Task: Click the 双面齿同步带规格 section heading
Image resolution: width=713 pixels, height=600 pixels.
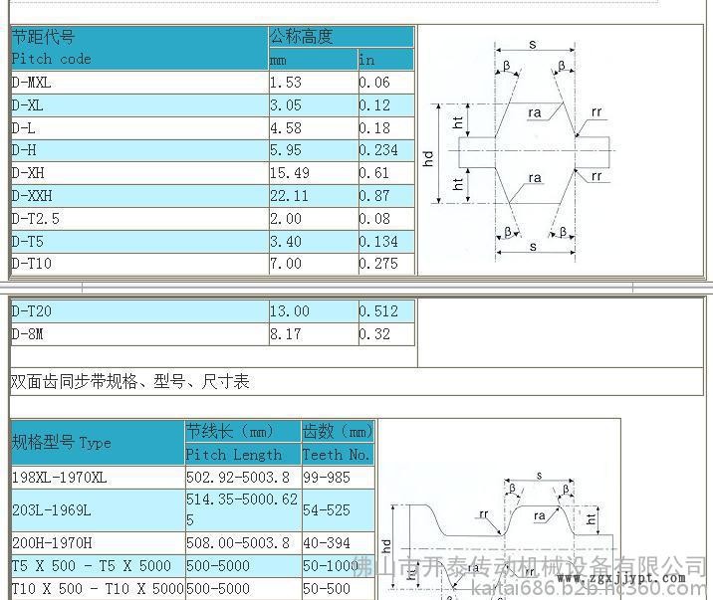Action: pyautogui.click(x=129, y=381)
